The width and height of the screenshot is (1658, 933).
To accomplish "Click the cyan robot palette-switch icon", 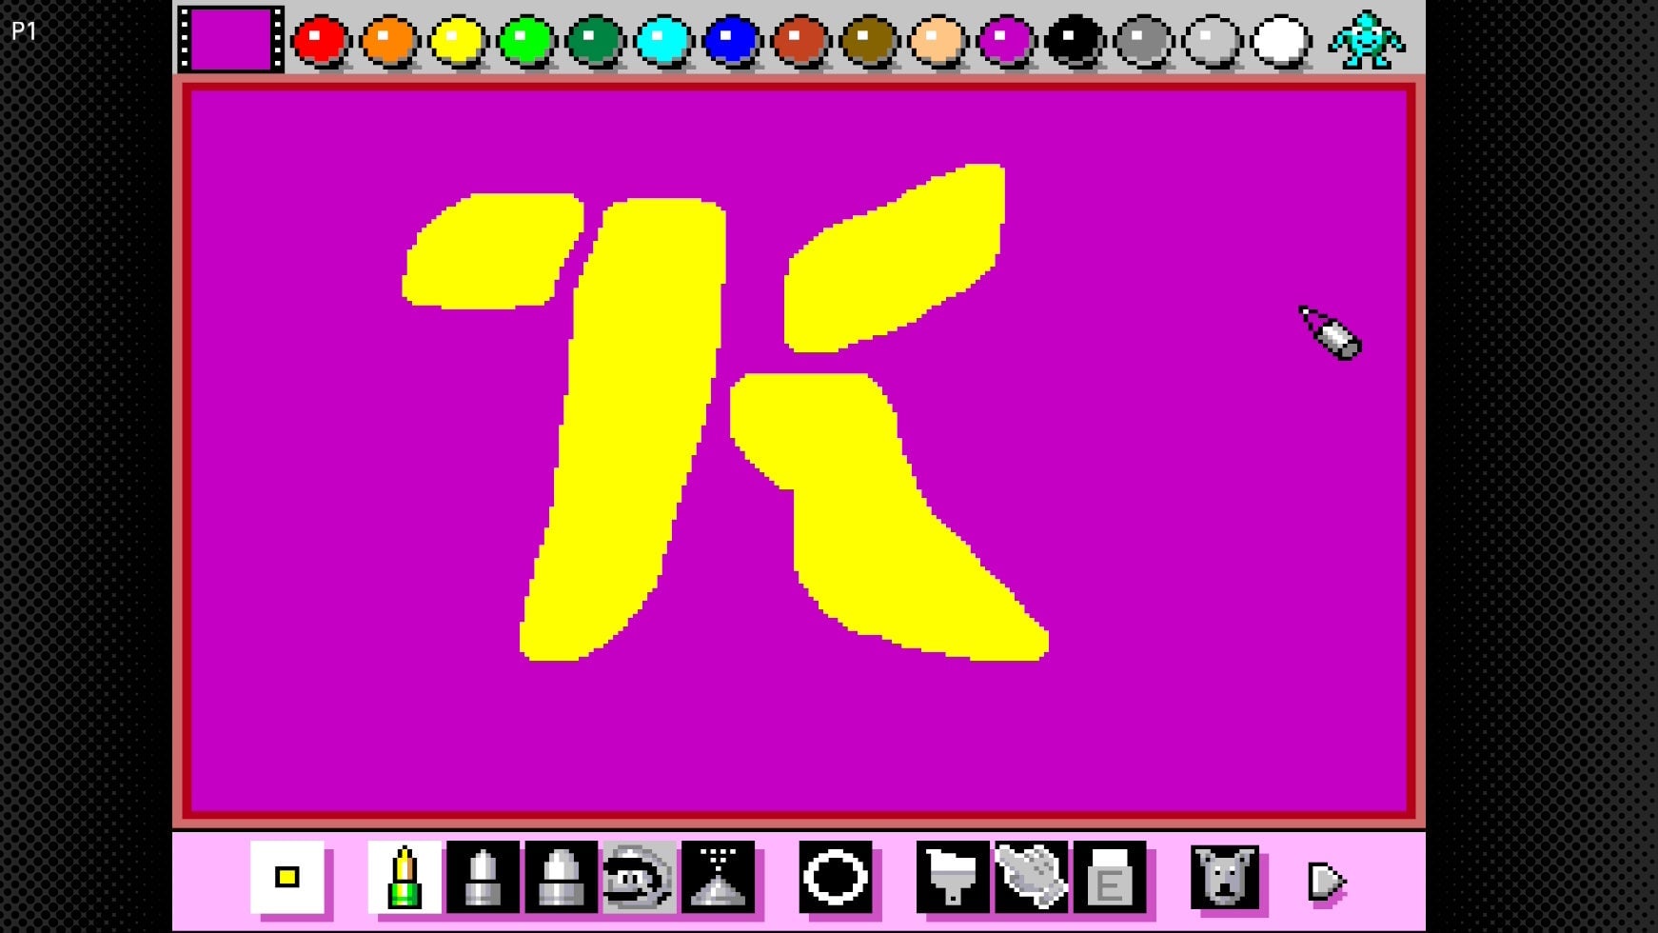I will (x=1367, y=40).
